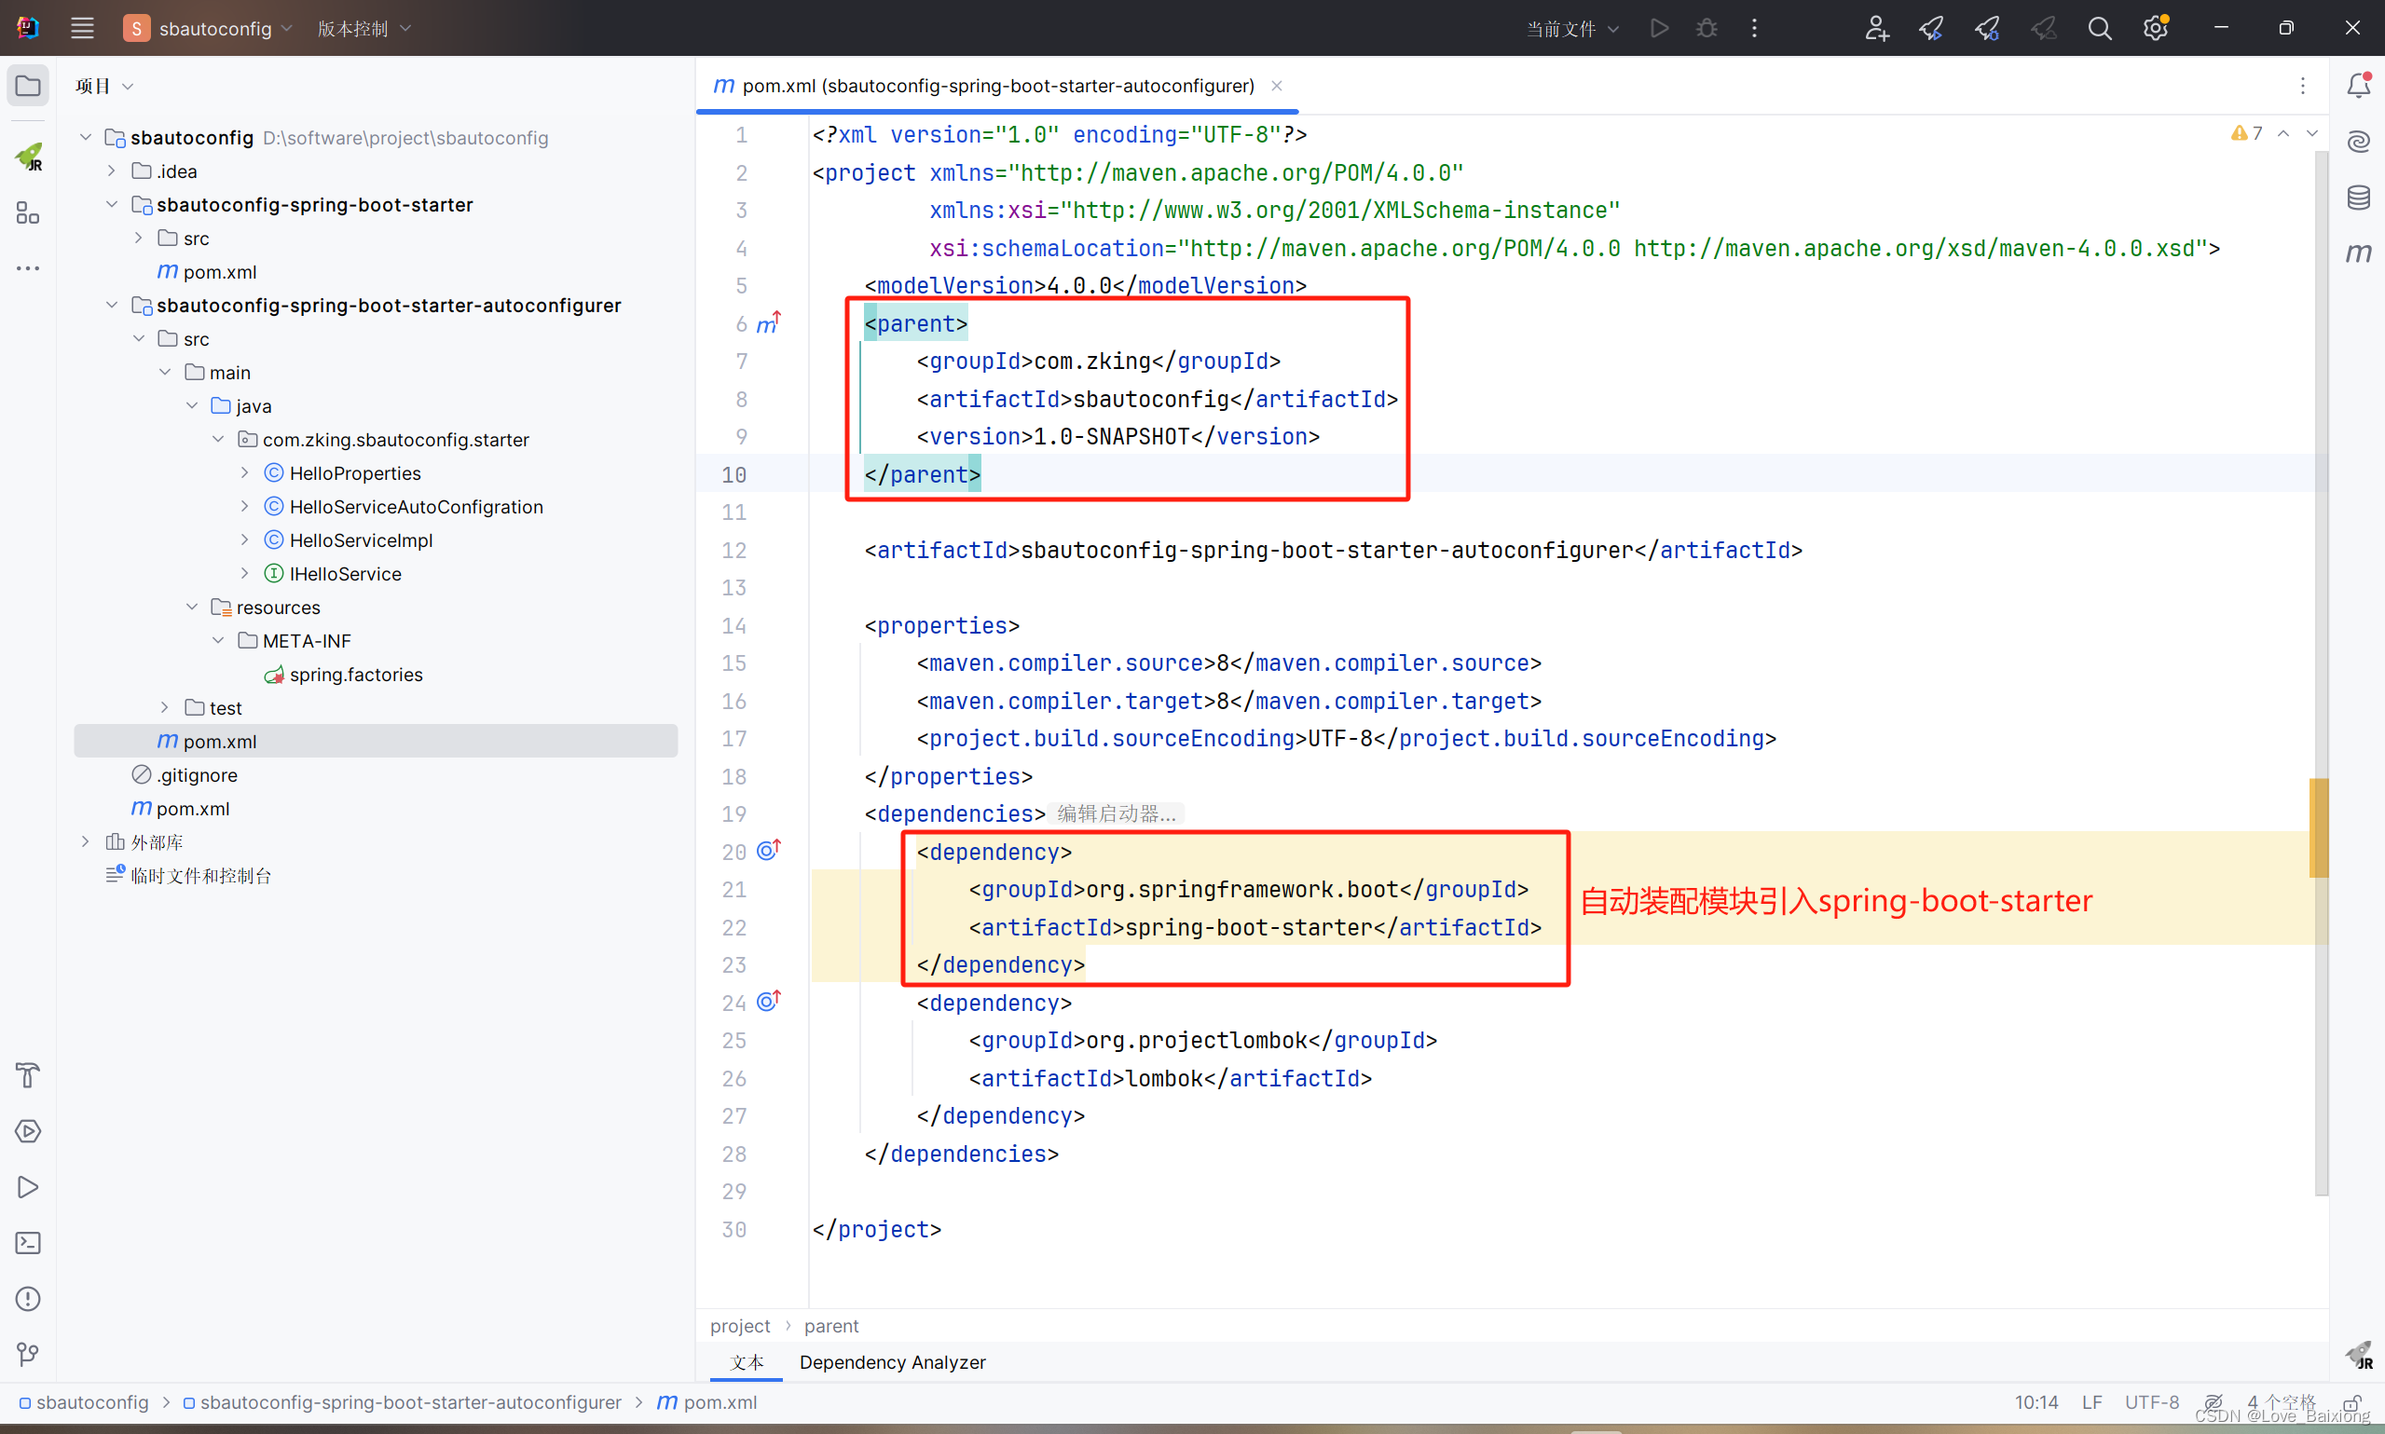Expand the test folder in project tree
Viewport: 2385px width, 1434px height.
[x=165, y=707]
